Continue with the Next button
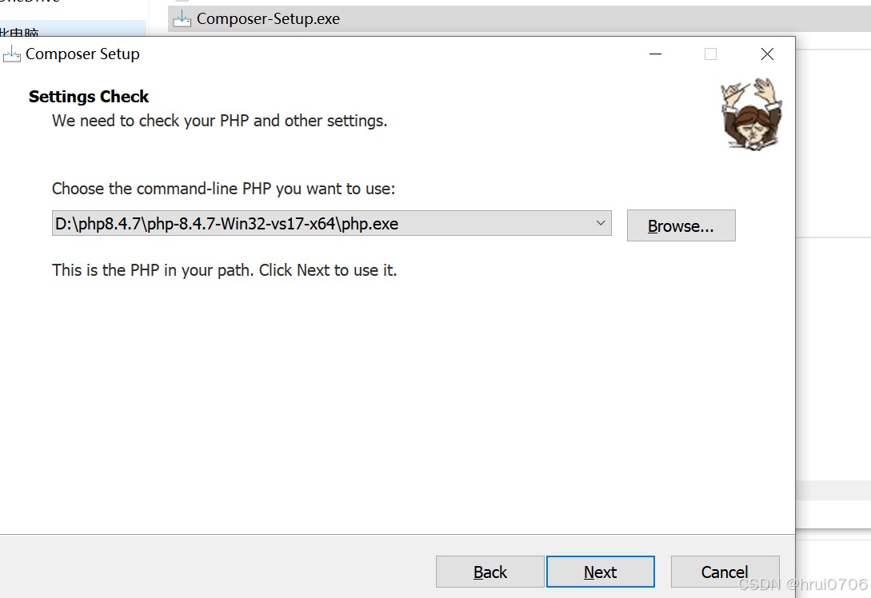This screenshot has height=598, width=871. click(x=601, y=572)
